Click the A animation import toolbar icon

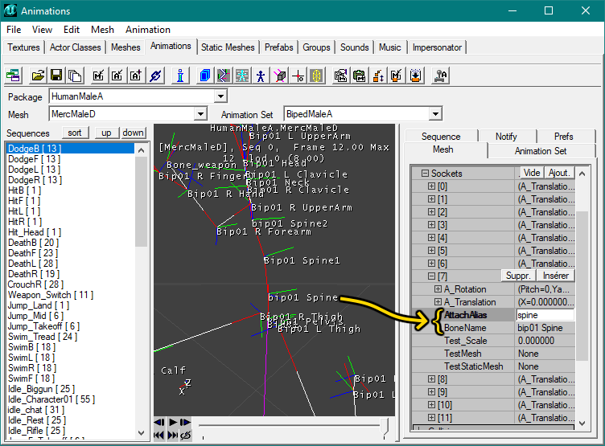pyautogui.click(x=117, y=76)
